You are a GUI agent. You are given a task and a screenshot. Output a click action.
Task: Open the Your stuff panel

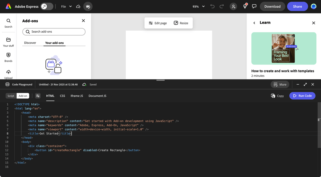tap(8, 42)
